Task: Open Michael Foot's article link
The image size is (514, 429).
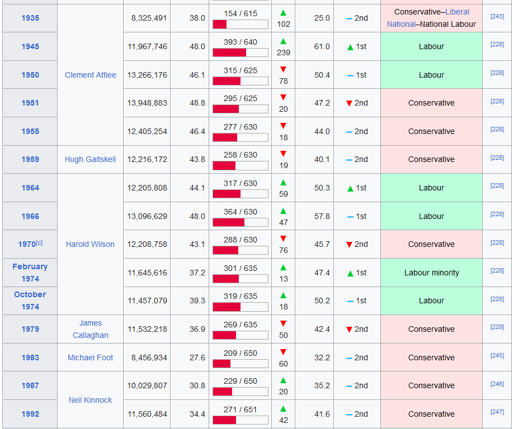Action: 90,357
